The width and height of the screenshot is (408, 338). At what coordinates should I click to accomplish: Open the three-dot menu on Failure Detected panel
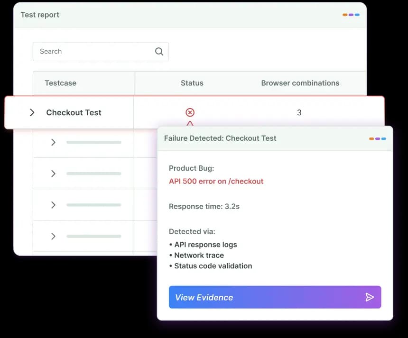pyautogui.click(x=378, y=138)
